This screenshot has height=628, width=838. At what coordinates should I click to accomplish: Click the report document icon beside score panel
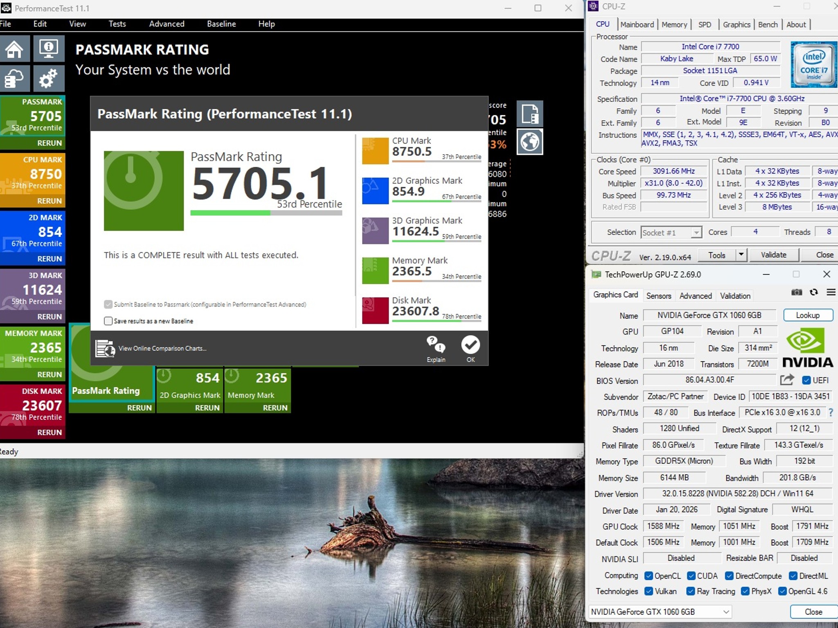530,114
